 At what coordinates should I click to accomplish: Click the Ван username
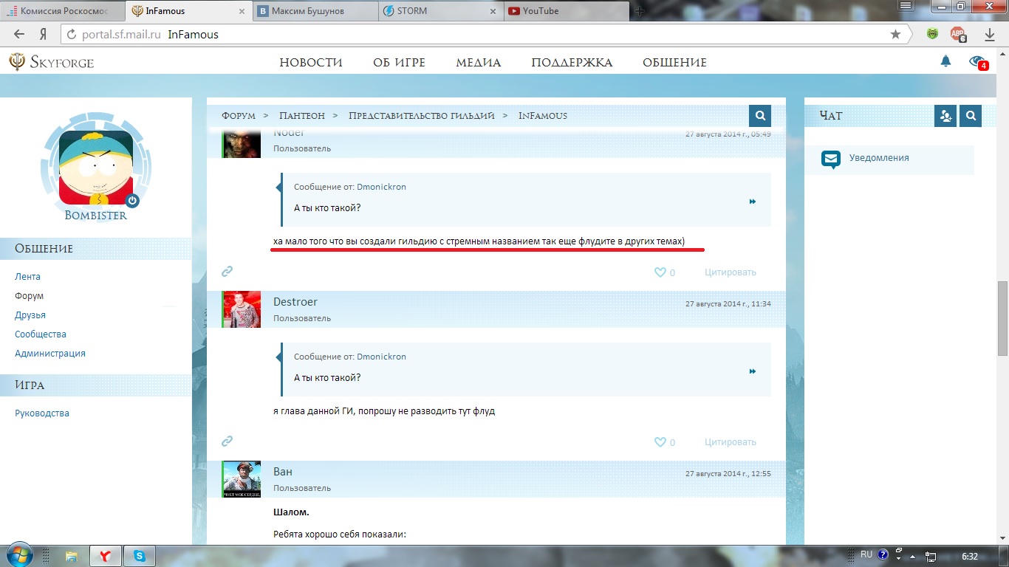[x=283, y=472]
